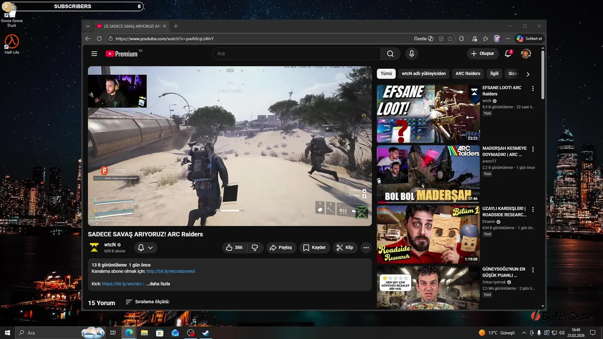Open notification preference dropdown for wtcN
Screen dimensions: 603x339
(146, 247)
